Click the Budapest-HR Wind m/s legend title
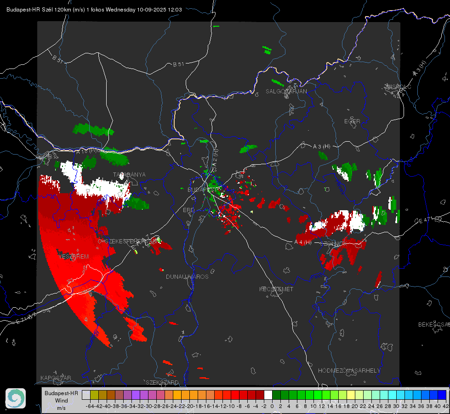 click(x=62, y=401)
